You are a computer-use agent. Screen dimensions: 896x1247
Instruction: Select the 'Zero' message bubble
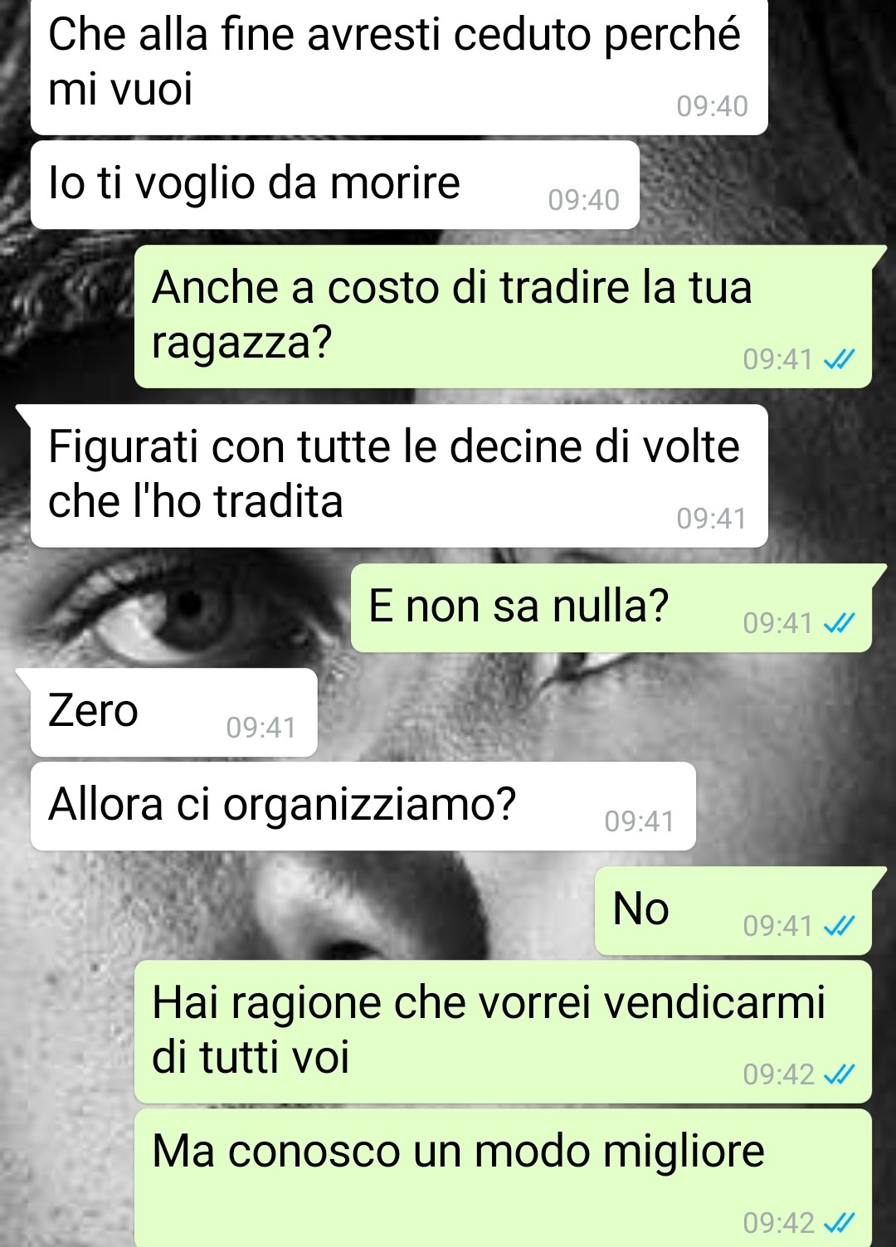tap(174, 712)
